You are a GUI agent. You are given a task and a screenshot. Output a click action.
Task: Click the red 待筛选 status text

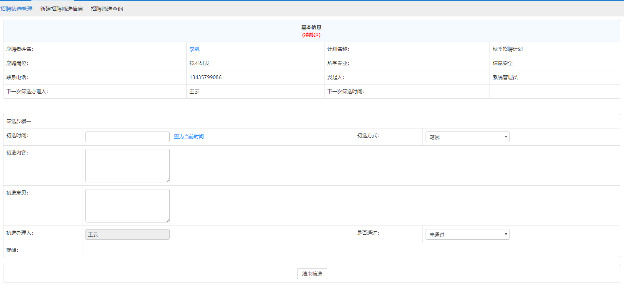pyautogui.click(x=311, y=35)
